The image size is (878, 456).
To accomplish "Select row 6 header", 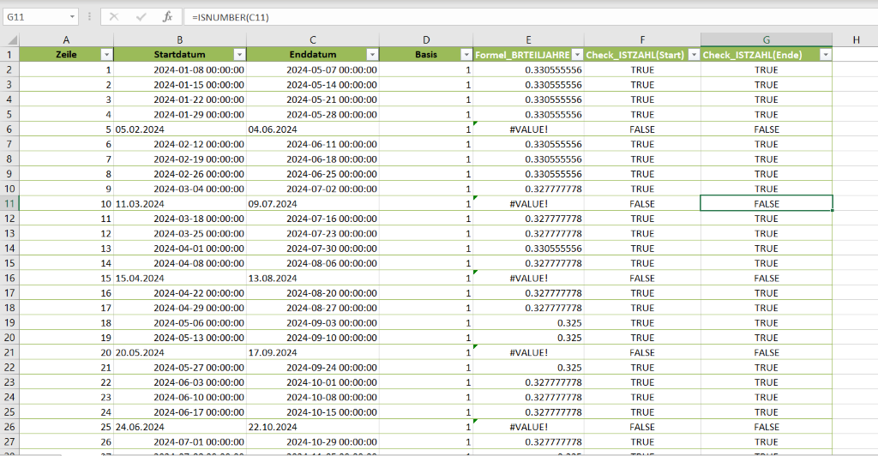I will pos(9,129).
